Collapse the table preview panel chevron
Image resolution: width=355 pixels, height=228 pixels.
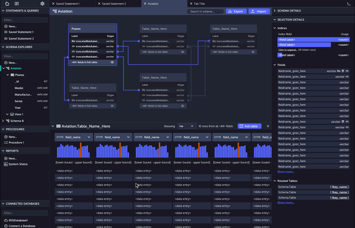(x=53, y=126)
